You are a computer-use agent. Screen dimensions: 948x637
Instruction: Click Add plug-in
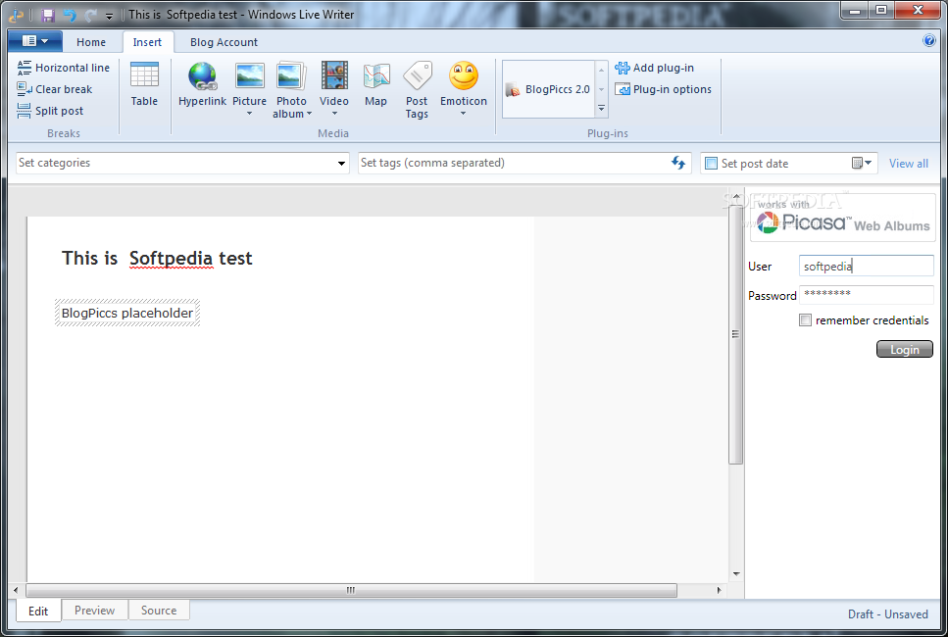[x=655, y=68]
